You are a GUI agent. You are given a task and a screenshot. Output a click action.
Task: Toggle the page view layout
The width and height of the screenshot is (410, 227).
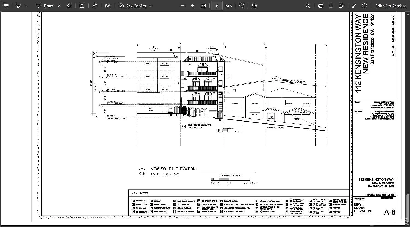(x=254, y=6)
